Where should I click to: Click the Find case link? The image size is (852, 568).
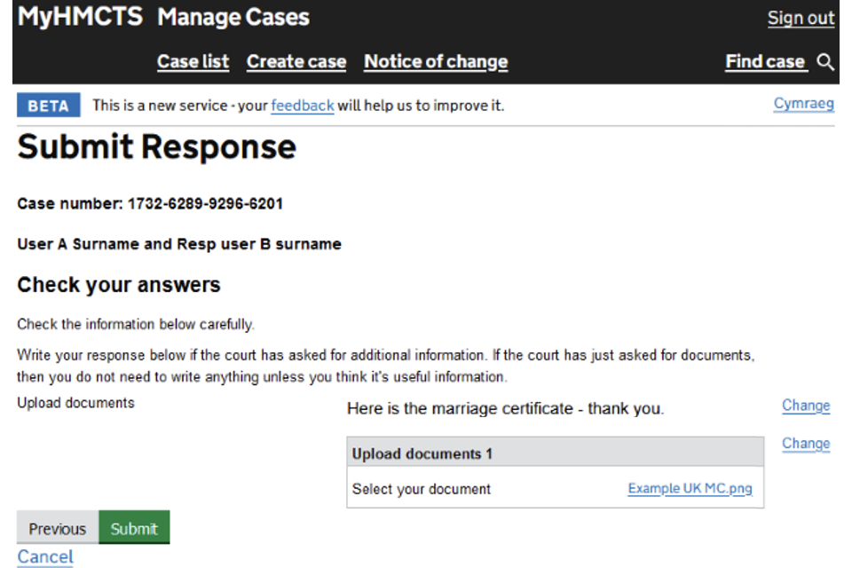click(x=765, y=62)
